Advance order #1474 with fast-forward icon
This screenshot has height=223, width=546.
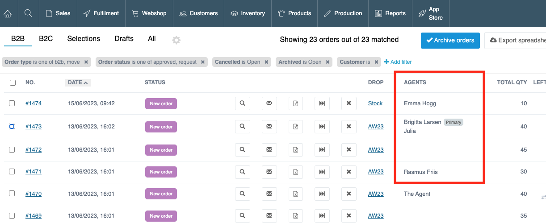(322, 103)
